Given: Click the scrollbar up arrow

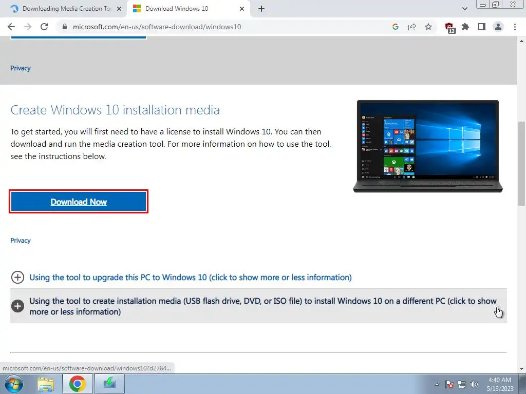Looking at the screenshot, I should [x=521, y=41].
